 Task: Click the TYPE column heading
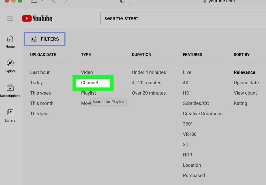(x=86, y=55)
